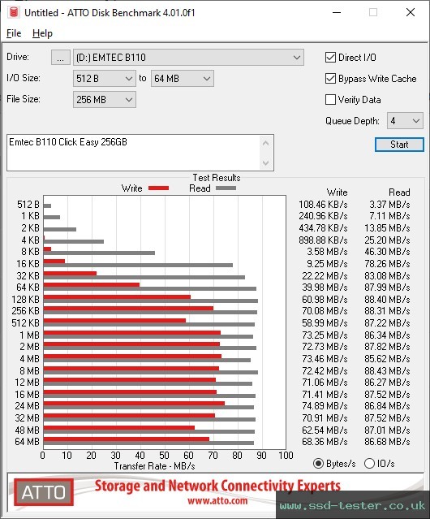Image resolution: width=430 pixels, height=519 pixels.
Task: Click the description box scroll up arrow
Action: [x=266, y=143]
